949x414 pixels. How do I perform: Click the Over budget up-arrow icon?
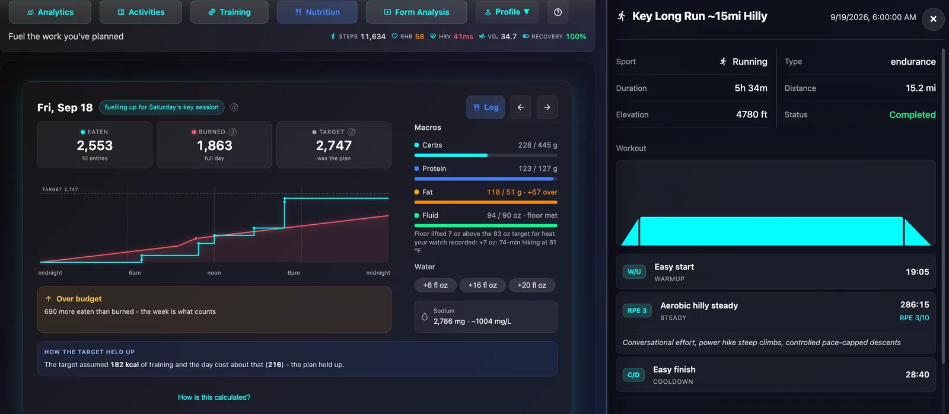click(49, 299)
